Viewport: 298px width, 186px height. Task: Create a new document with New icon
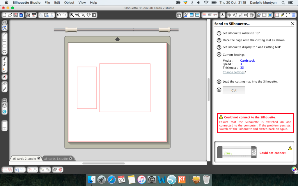tap(4, 15)
